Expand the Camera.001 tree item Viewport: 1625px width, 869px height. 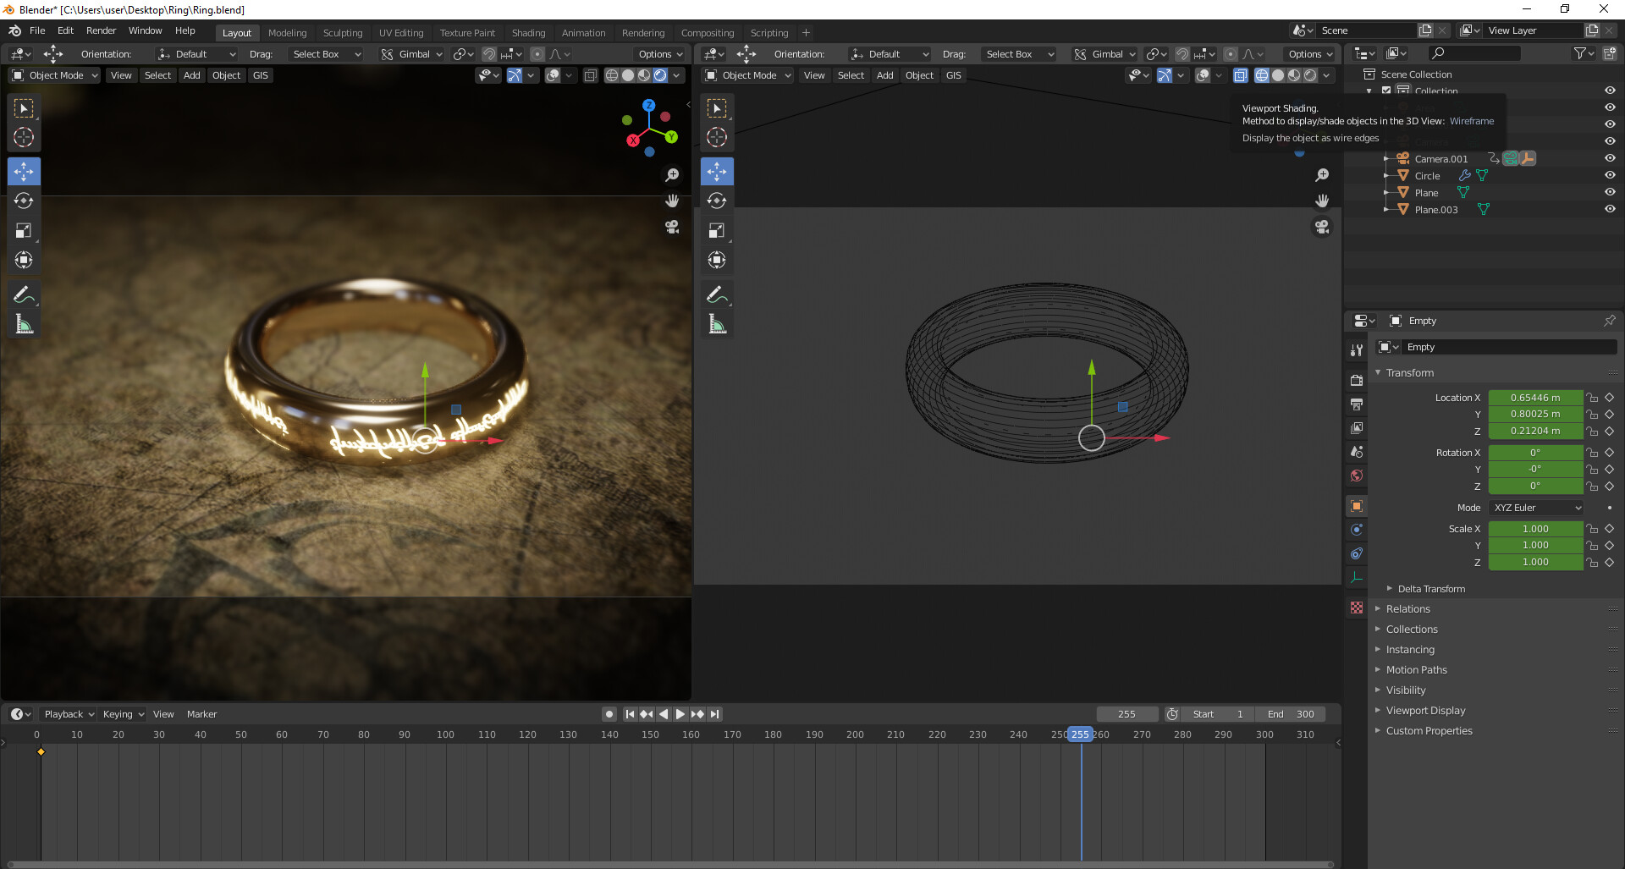pos(1386,158)
